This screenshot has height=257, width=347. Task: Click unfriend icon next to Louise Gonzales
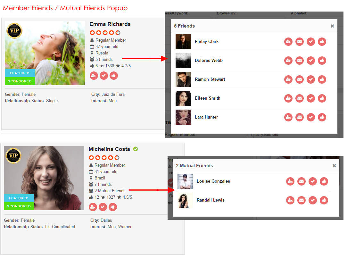(x=290, y=181)
